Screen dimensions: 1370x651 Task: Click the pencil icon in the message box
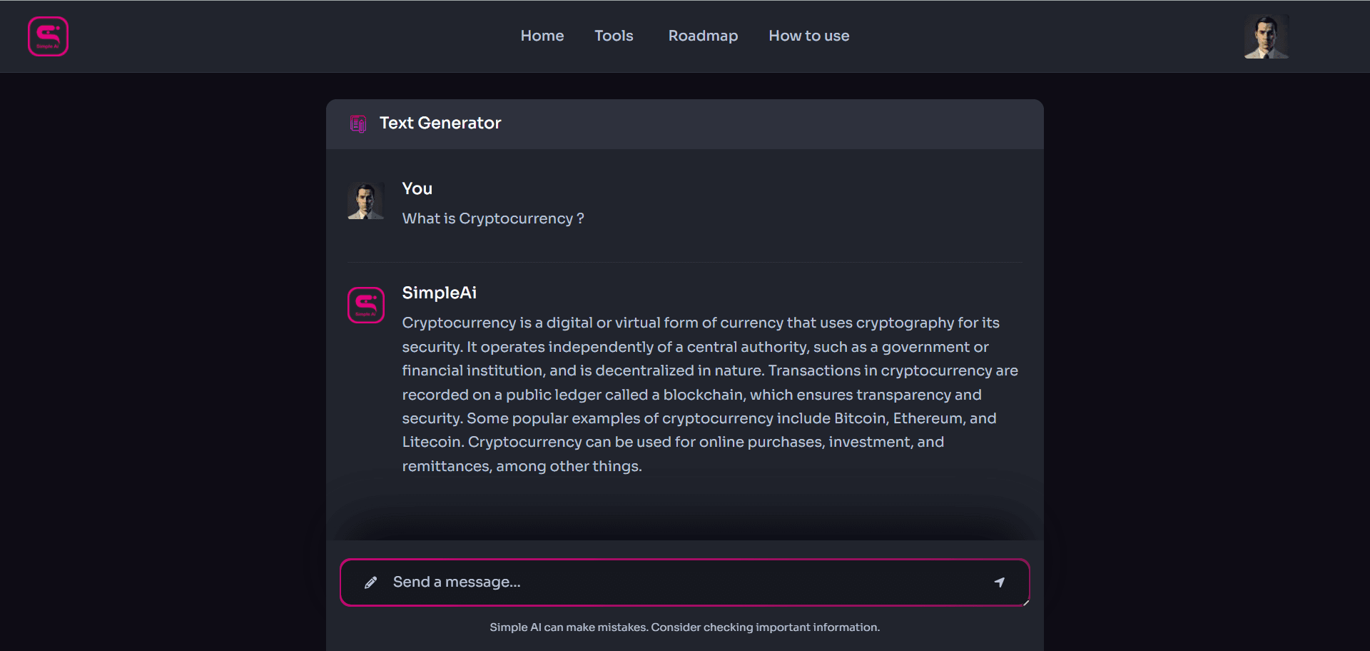tap(370, 582)
